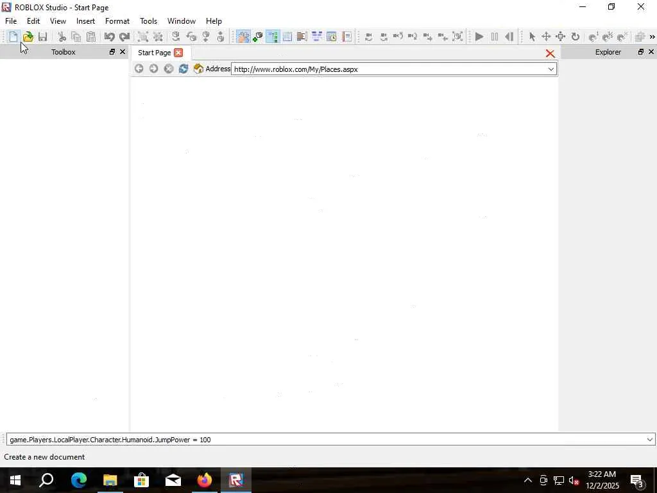Open the Format menu
This screenshot has height=493, width=657.
[x=117, y=21]
